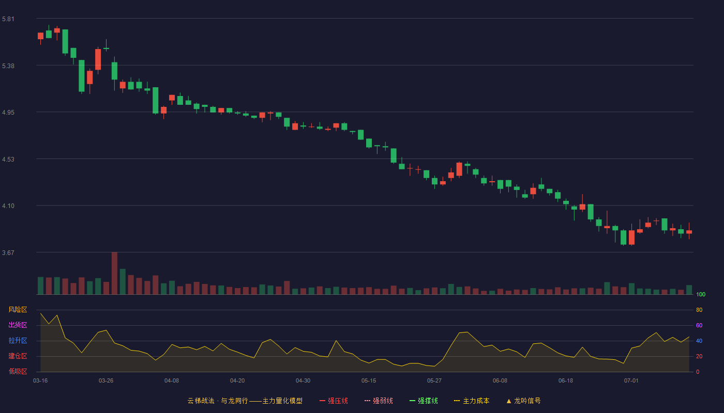Viewport: 724px width, 413px height.
Task: Click the 5.38 price axis label
Action: point(8,66)
